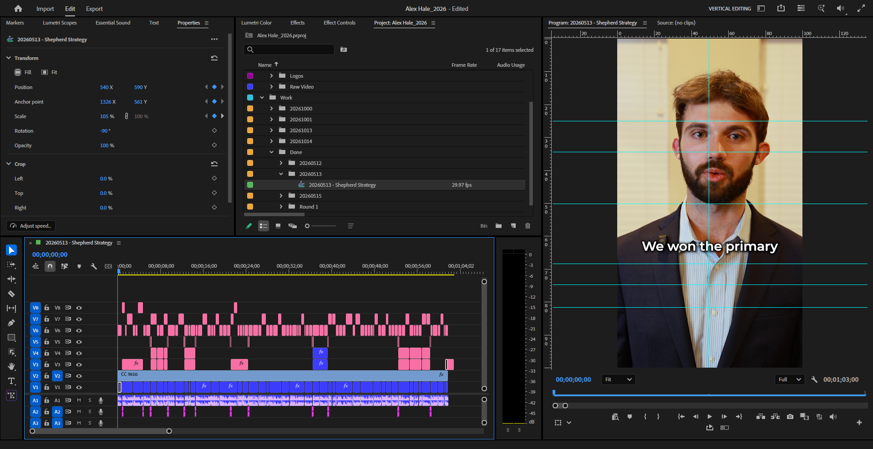Switch Project panel to icon view
The height and width of the screenshot is (449, 873).
(x=278, y=226)
